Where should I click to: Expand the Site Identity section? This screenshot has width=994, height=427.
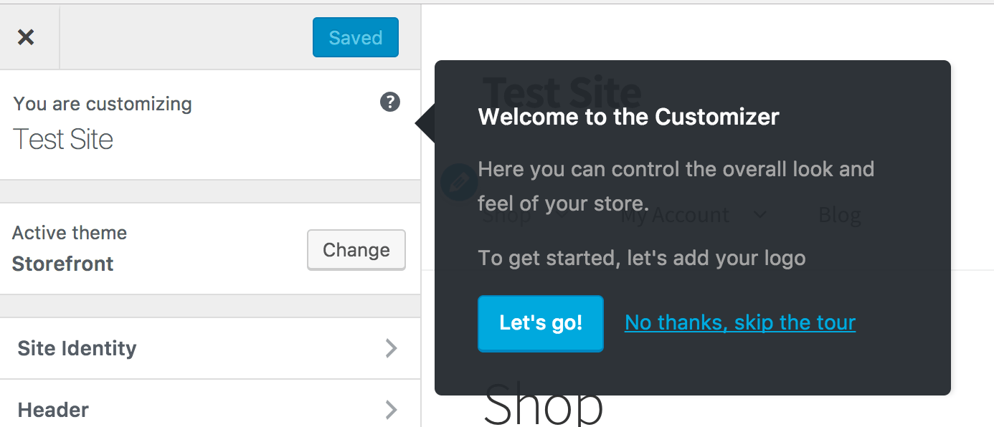[x=77, y=348]
